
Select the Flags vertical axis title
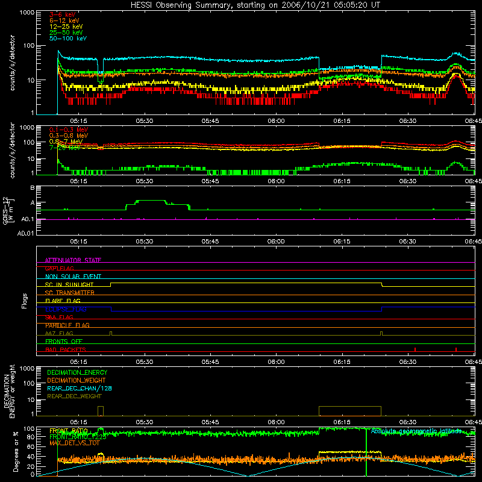tap(25, 301)
